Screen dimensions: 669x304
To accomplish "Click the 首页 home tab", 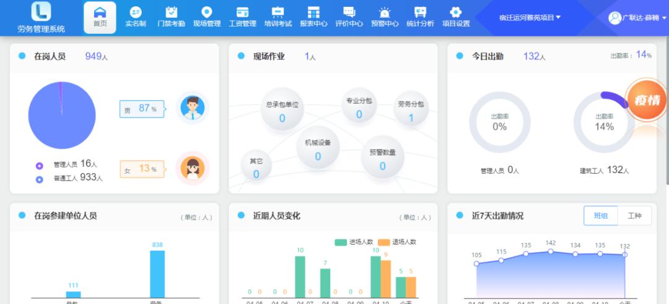I will [x=100, y=17].
